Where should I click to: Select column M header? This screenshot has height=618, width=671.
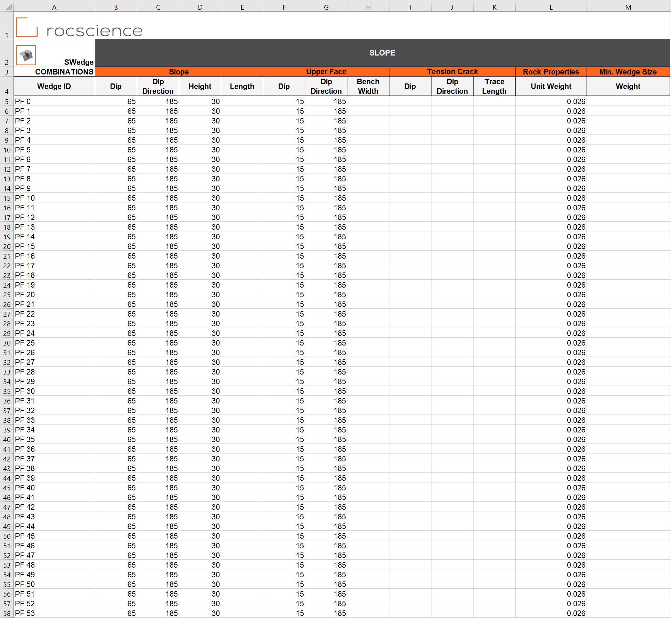pyautogui.click(x=628, y=7)
